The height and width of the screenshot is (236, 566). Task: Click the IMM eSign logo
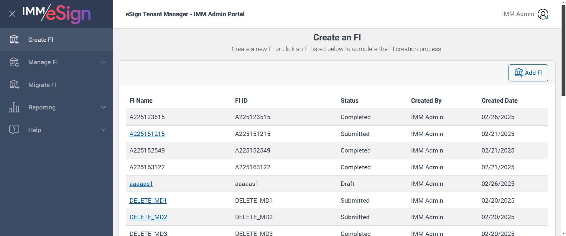(x=57, y=14)
